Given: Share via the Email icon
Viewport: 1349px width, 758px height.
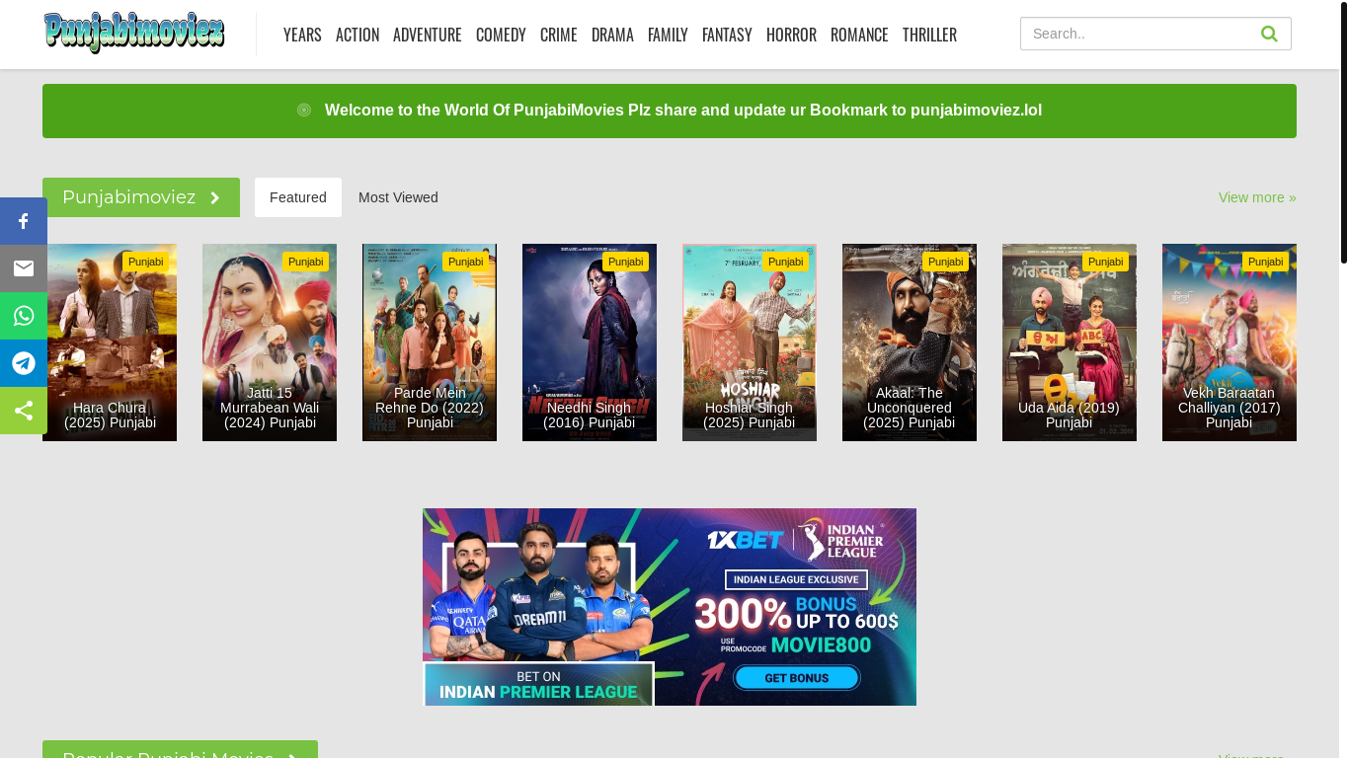Looking at the screenshot, I should (x=24, y=268).
